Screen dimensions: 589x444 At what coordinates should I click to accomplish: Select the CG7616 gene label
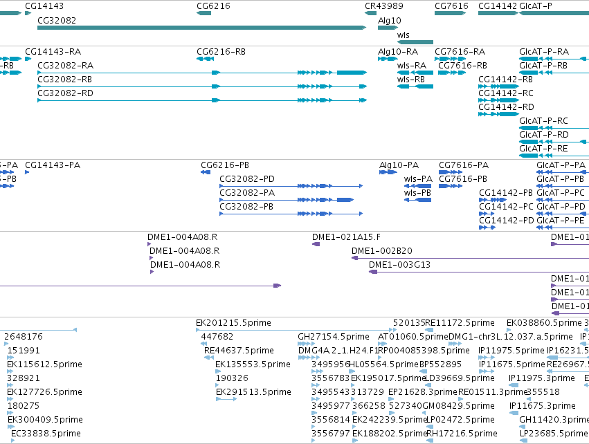(451, 6)
